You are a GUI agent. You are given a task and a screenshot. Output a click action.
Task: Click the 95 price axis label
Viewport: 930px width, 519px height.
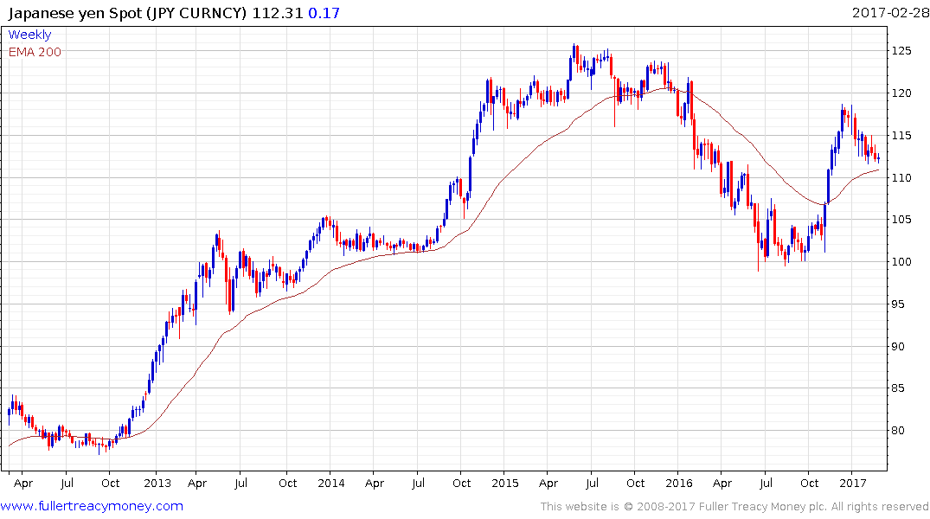899,304
